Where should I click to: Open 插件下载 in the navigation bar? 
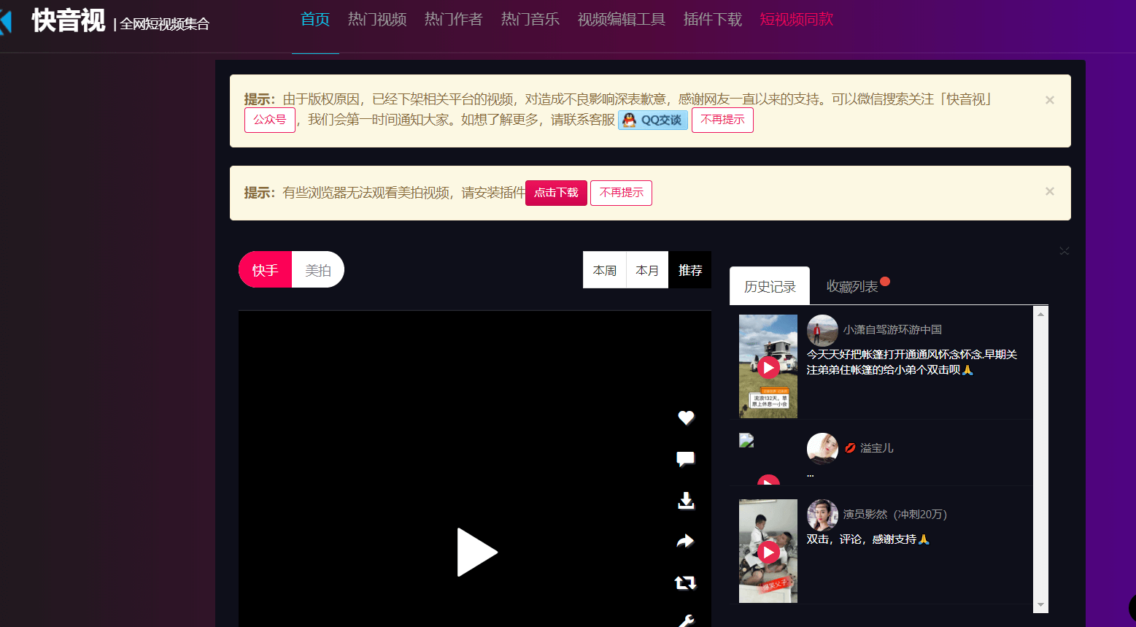click(x=713, y=20)
